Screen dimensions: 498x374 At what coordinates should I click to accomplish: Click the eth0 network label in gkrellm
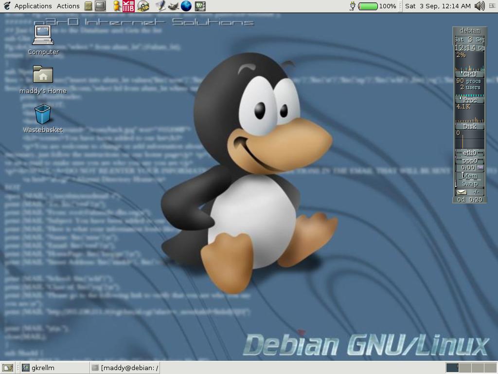tap(470, 152)
